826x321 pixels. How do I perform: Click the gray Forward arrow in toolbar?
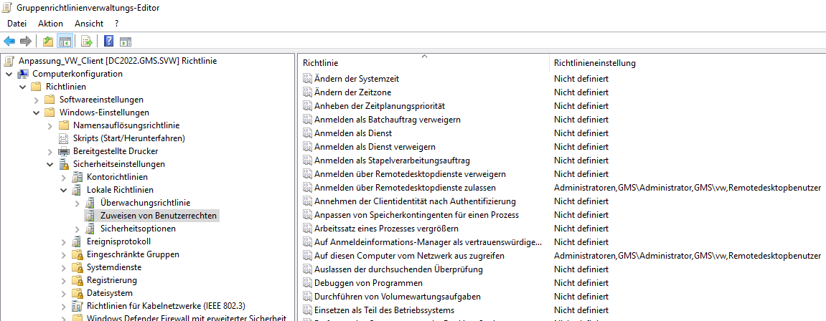(x=26, y=42)
